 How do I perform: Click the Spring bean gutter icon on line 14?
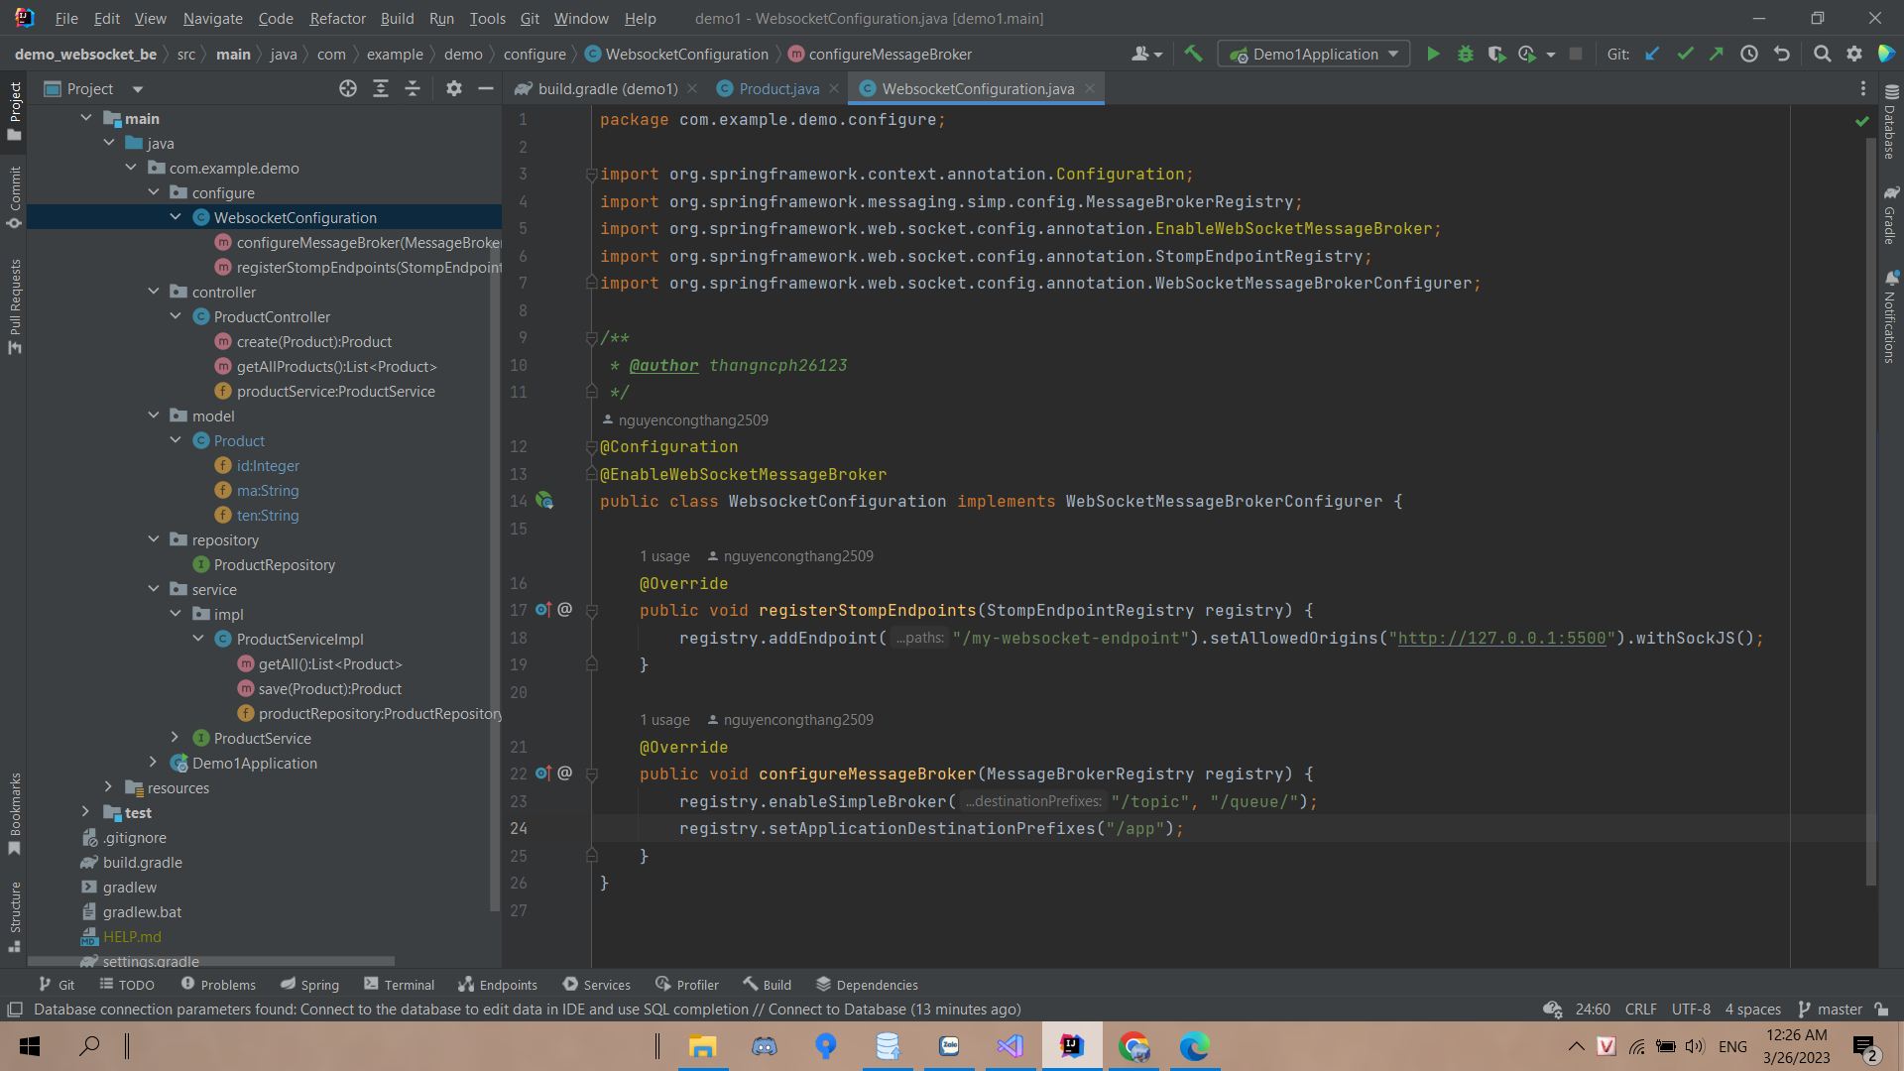click(544, 502)
